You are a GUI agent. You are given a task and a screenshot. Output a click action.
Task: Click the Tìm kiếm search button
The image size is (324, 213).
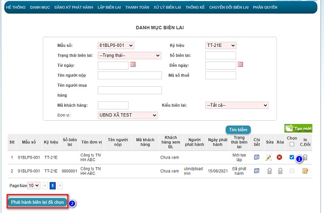coord(238,129)
